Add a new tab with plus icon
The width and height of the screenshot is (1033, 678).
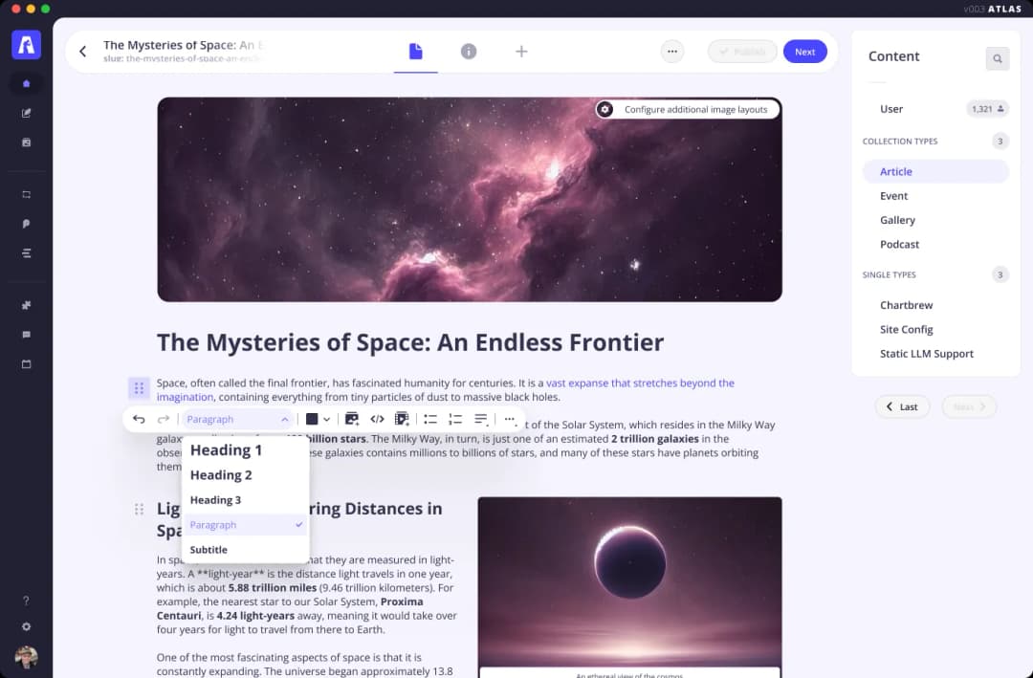click(x=521, y=52)
